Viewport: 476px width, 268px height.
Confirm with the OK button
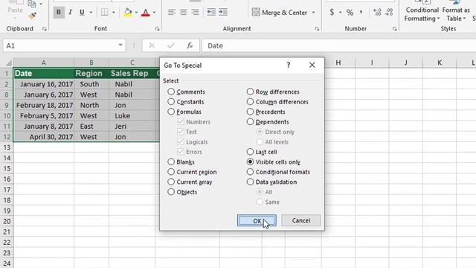pos(257,220)
